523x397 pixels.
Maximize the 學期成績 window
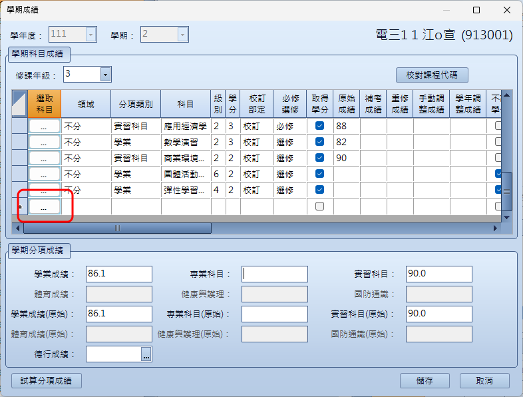[476, 10]
